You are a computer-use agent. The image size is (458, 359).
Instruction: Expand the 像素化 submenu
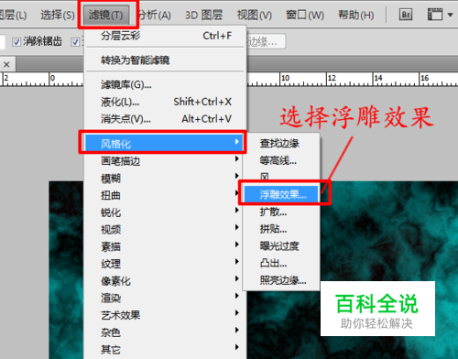coord(165,280)
